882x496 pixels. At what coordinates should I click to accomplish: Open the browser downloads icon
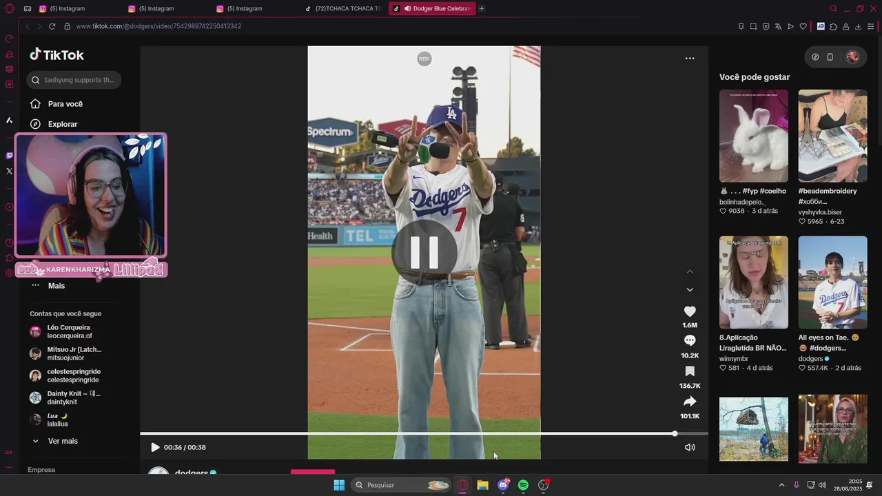tap(858, 26)
